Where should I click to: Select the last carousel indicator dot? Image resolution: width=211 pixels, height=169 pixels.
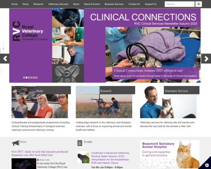point(36,77)
